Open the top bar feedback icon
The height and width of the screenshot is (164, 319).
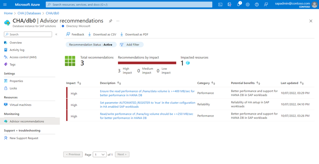point(266,4)
